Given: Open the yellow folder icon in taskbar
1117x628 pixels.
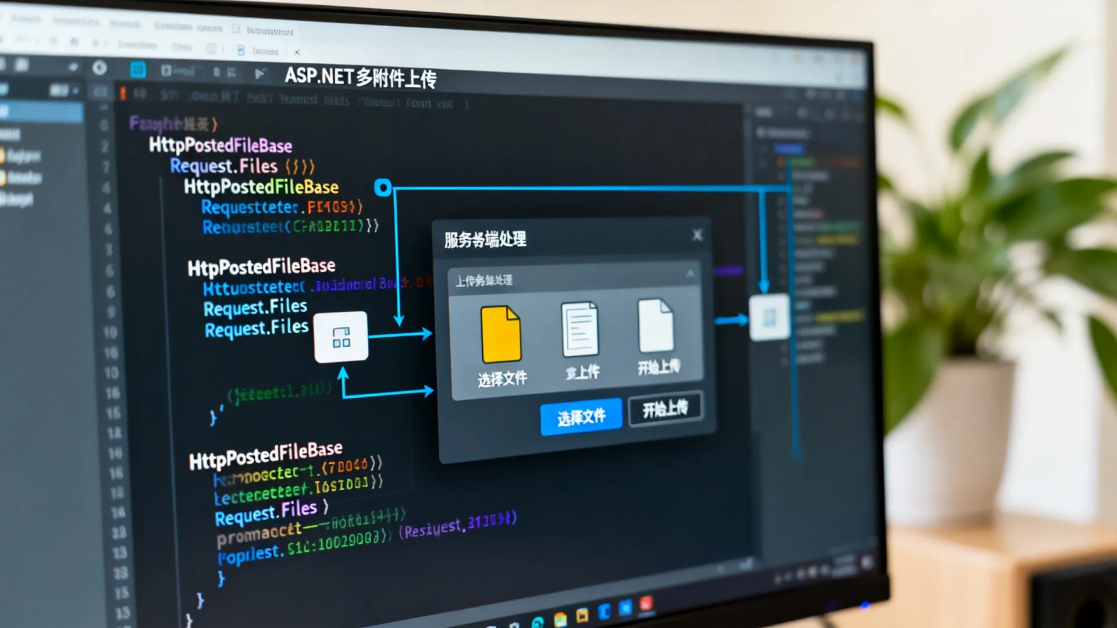Looking at the screenshot, I should pyautogui.click(x=582, y=615).
